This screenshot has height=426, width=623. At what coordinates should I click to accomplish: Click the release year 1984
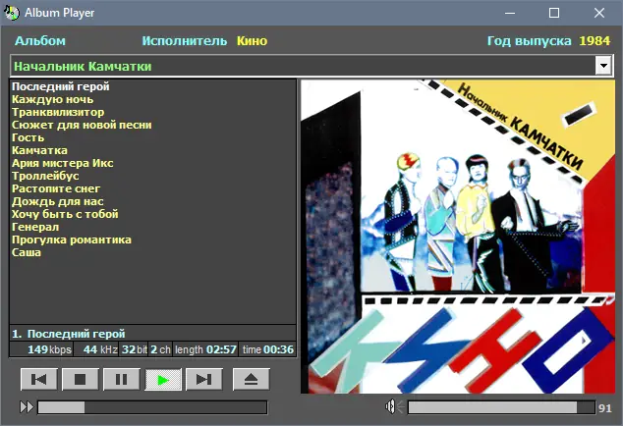(x=595, y=41)
